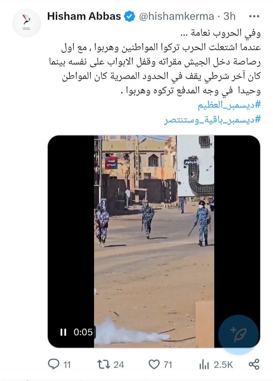This screenshot has width=273, height=381.
Task: Tap the share icon
Action: [254, 364]
